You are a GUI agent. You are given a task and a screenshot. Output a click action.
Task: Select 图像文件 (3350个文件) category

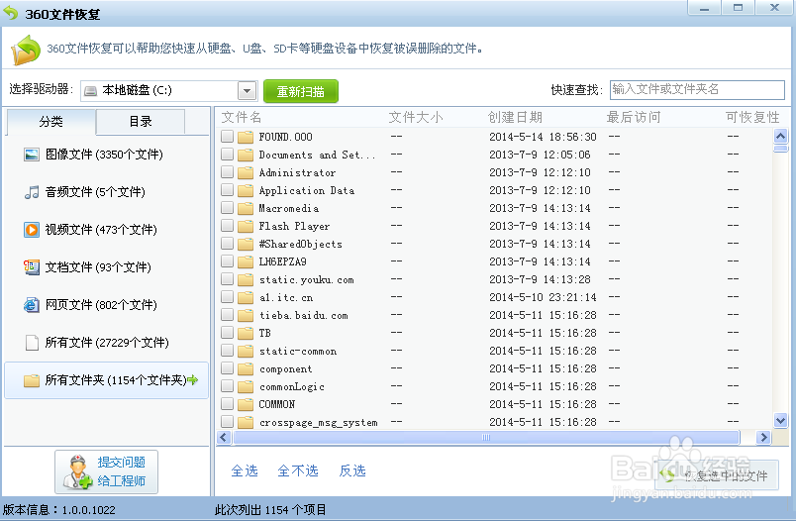tap(104, 155)
